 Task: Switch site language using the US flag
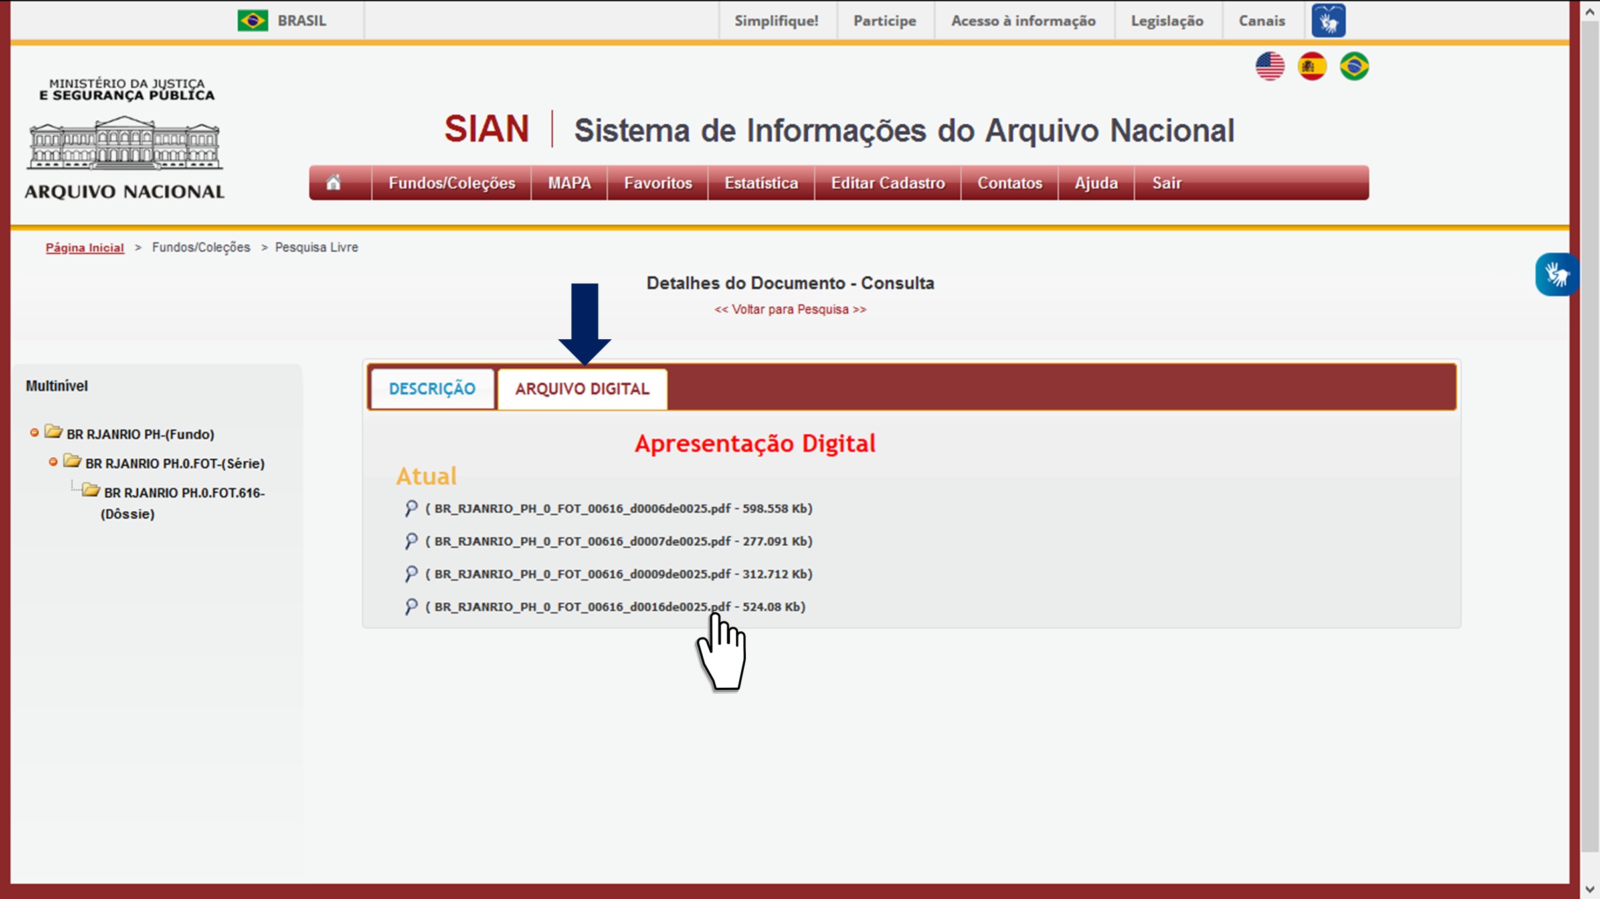click(x=1269, y=66)
